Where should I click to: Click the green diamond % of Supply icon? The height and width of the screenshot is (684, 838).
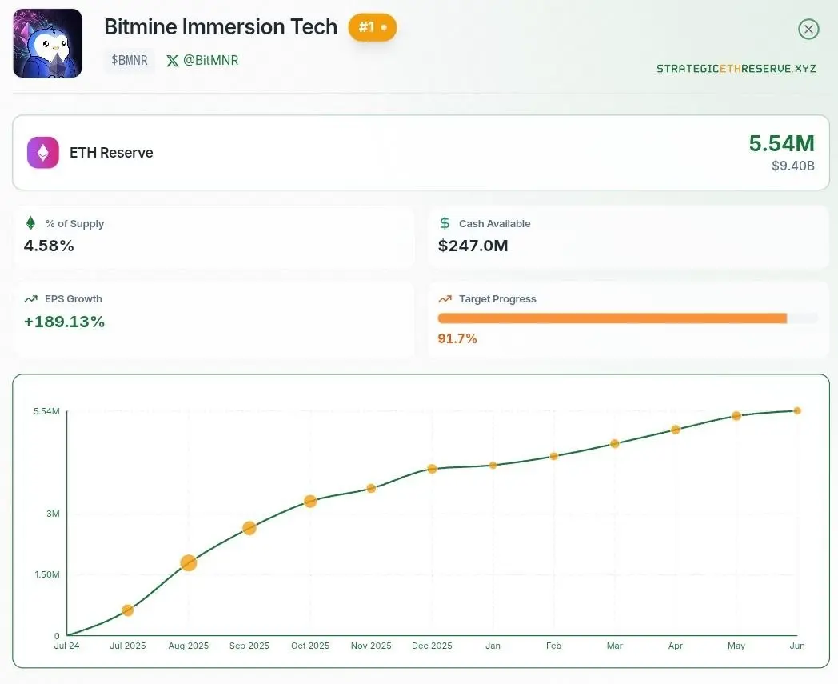pyautogui.click(x=30, y=223)
